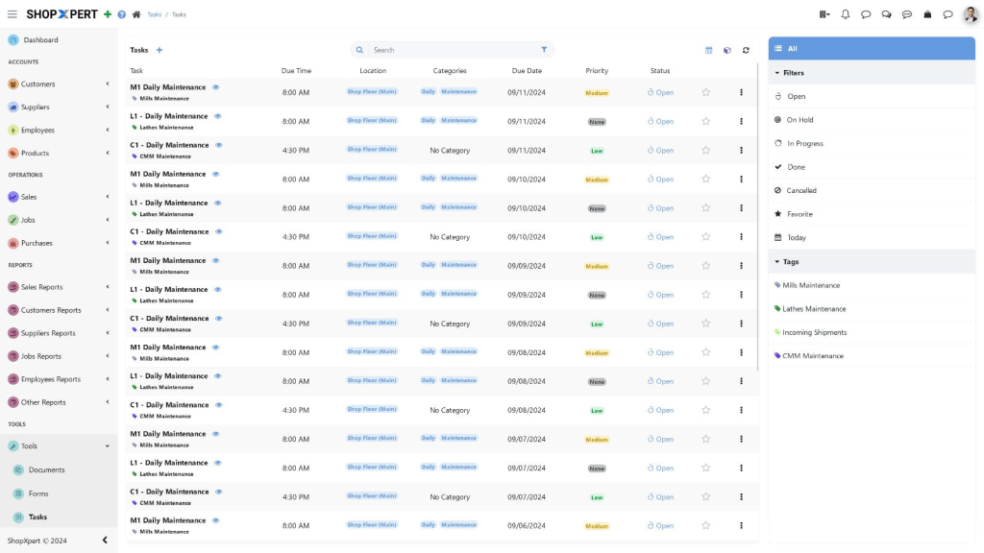984x553 pixels.
Task: Add a new task with blue plus icon
Action: 160,50
